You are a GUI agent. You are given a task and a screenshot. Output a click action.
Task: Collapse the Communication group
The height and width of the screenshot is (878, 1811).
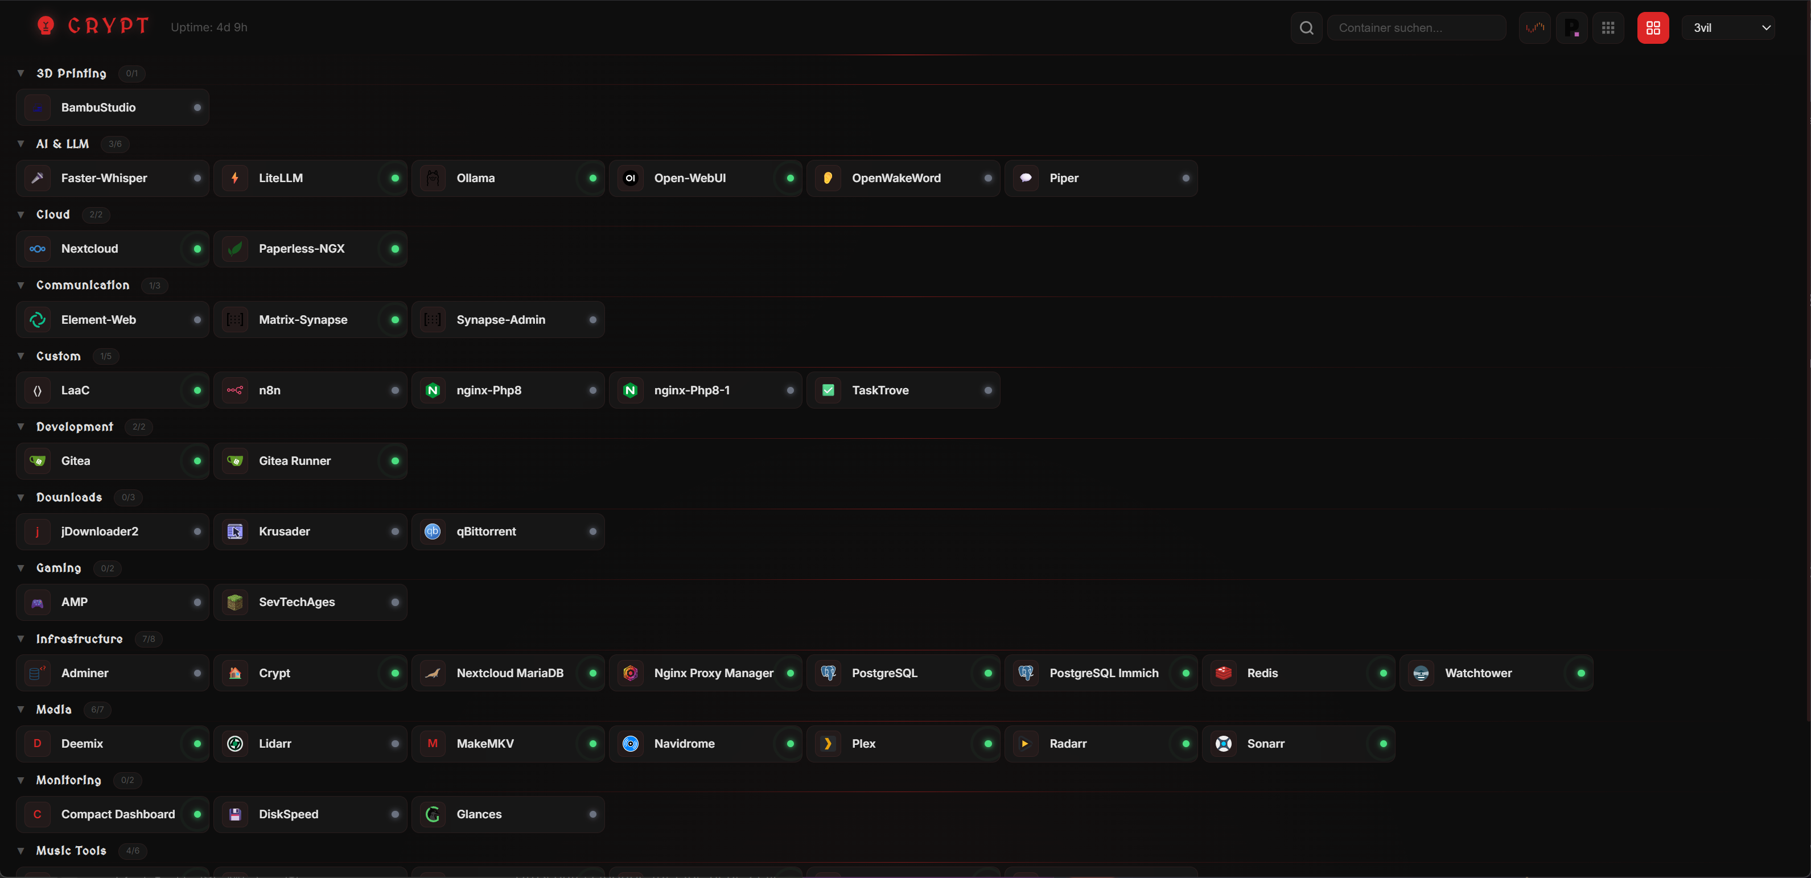pos(21,286)
